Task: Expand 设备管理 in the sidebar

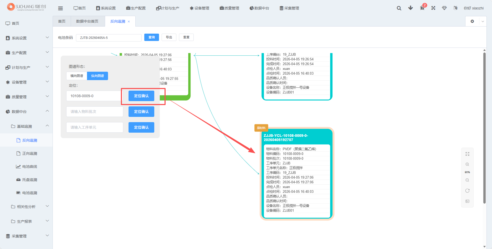Action: coord(26,82)
